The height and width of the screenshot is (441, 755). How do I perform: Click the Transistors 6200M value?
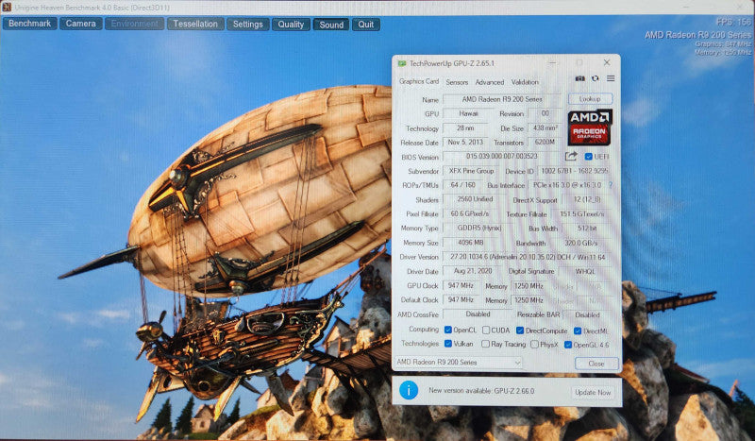[x=545, y=143]
